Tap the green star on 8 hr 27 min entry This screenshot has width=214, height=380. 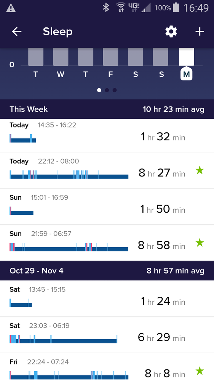[200, 171]
